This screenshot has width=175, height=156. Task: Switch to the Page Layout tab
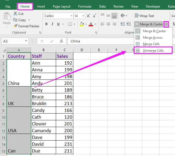pyautogui.click(x=61, y=6)
